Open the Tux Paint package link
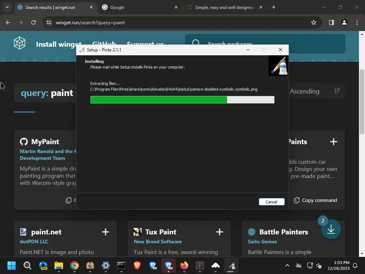Viewport: 365px width, 274px height. pos(161,232)
